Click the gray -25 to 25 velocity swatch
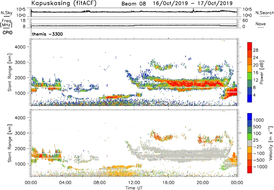This screenshot has width=274, height=190. pos(250,143)
